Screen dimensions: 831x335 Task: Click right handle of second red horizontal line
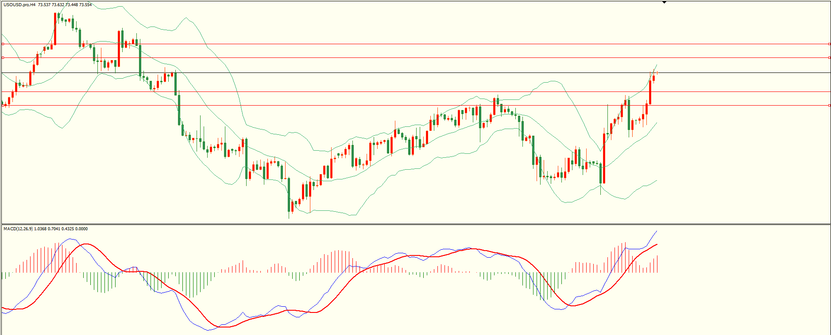[829, 57]
